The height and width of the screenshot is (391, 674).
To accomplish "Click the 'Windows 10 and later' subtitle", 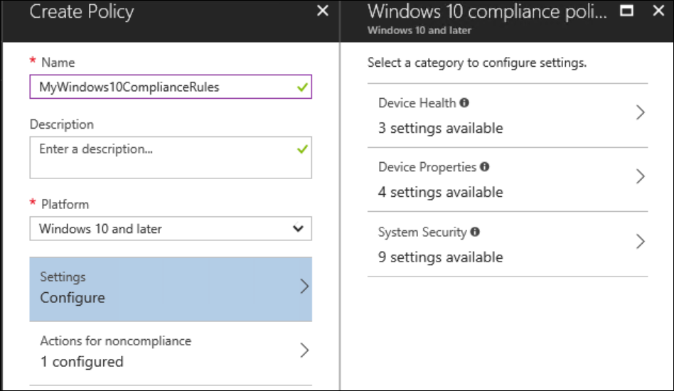I will 419,31.
